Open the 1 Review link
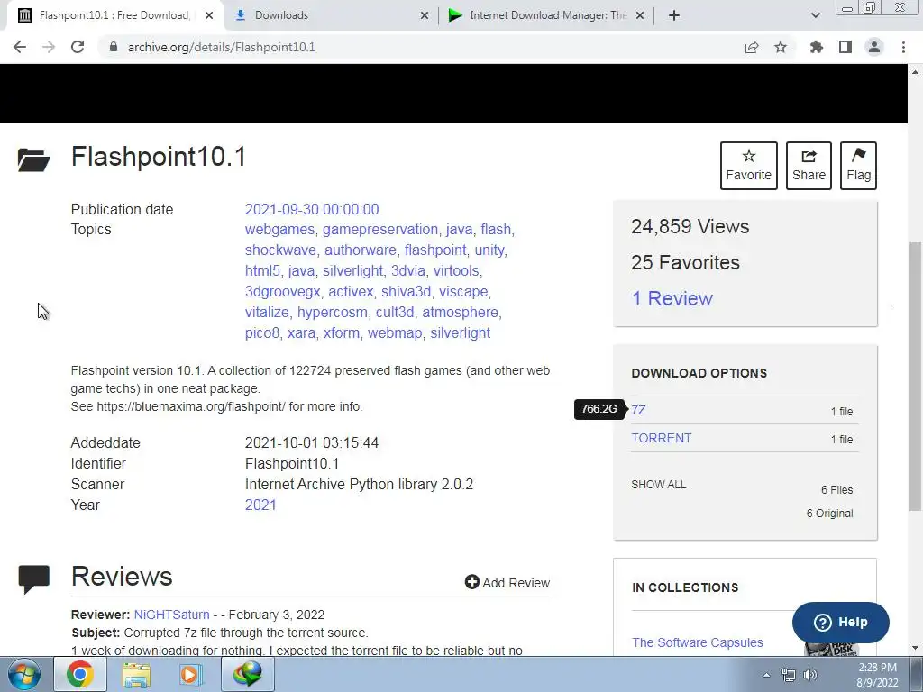This screenshot has width=923, height=692. [x=672, y=298]
